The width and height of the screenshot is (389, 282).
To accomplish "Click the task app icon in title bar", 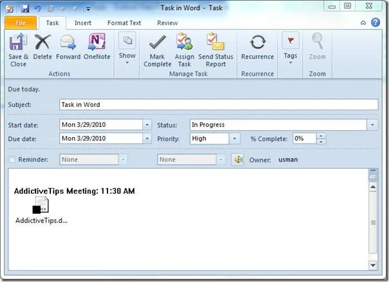I will [x=10, y=8].
